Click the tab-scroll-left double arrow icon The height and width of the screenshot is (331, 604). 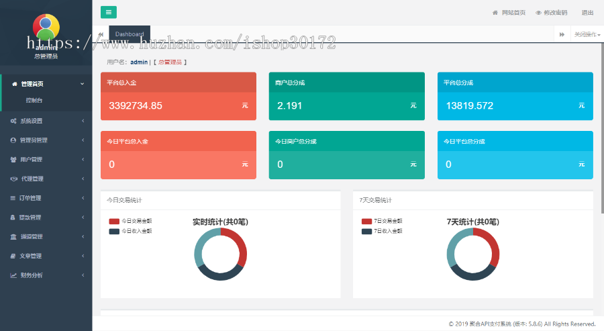[101, 34]
